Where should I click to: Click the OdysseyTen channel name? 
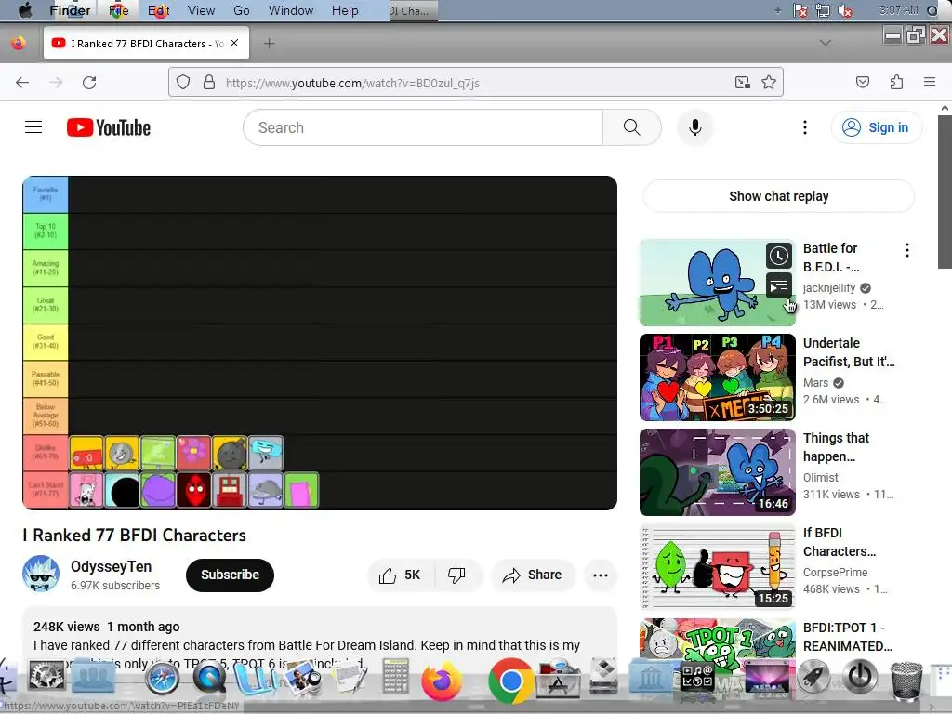click(x=112, y=566)
